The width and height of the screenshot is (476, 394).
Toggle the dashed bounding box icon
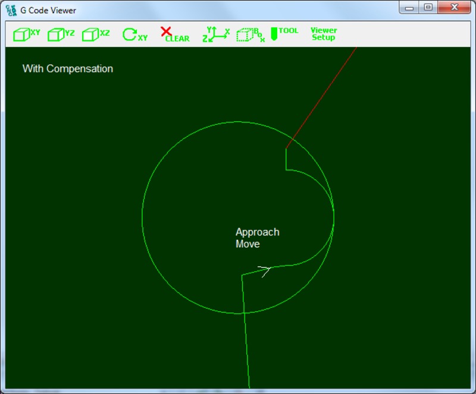(250, 34)
